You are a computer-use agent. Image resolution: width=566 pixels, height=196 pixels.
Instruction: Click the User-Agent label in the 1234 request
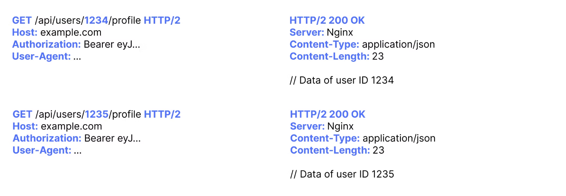point(41,57)
